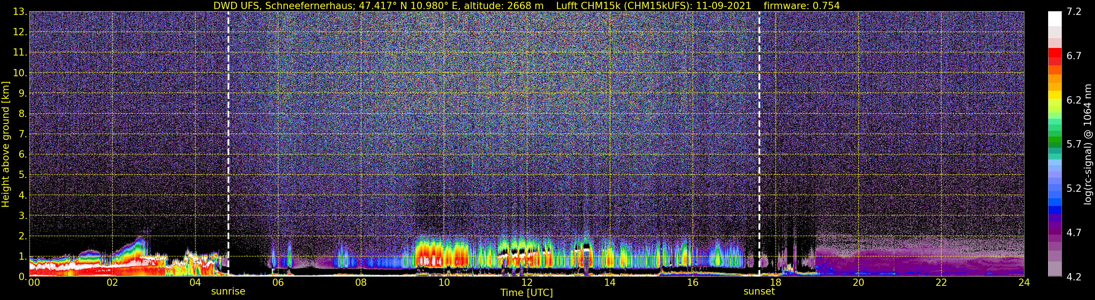Click the '3.' height axis tick label

click(x=23, y=216)
